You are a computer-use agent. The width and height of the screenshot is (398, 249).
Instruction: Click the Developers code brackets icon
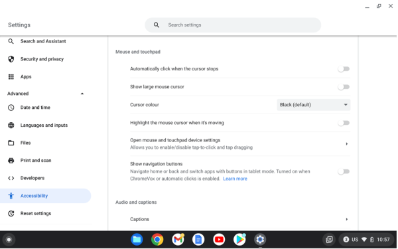tap(11, 178)
